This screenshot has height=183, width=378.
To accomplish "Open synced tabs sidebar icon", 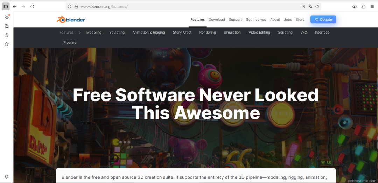I will click(7, 26).
